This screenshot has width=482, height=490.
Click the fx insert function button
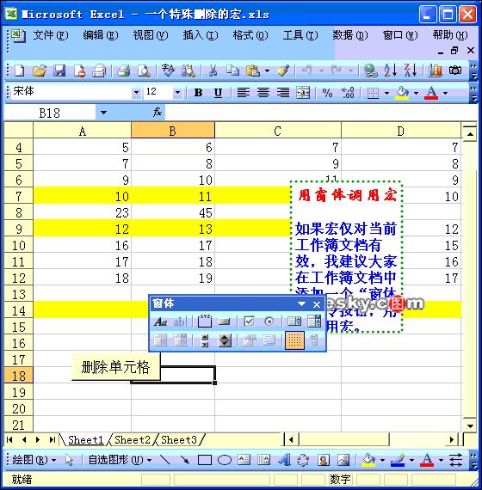click(158, 113)
